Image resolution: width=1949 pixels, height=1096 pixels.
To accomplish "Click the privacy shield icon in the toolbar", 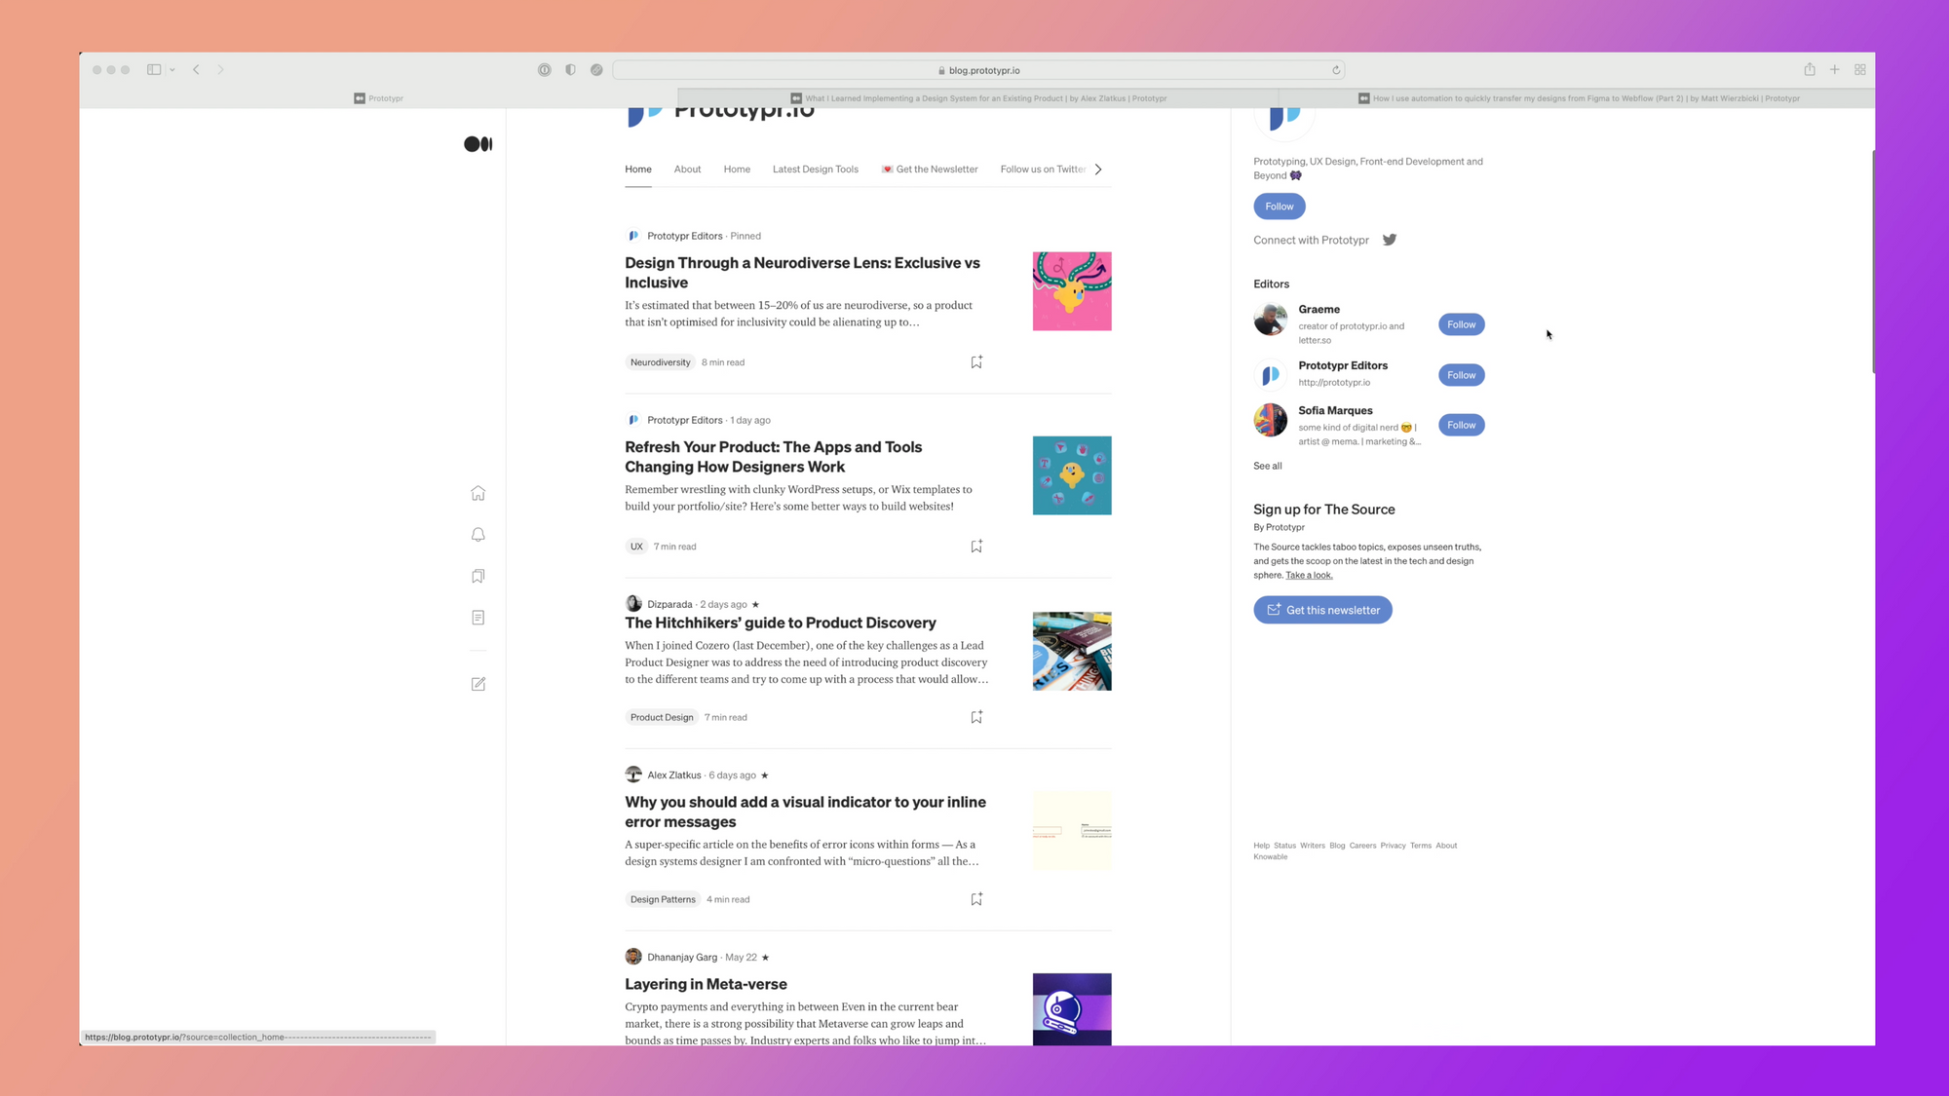I will [570, 69].
